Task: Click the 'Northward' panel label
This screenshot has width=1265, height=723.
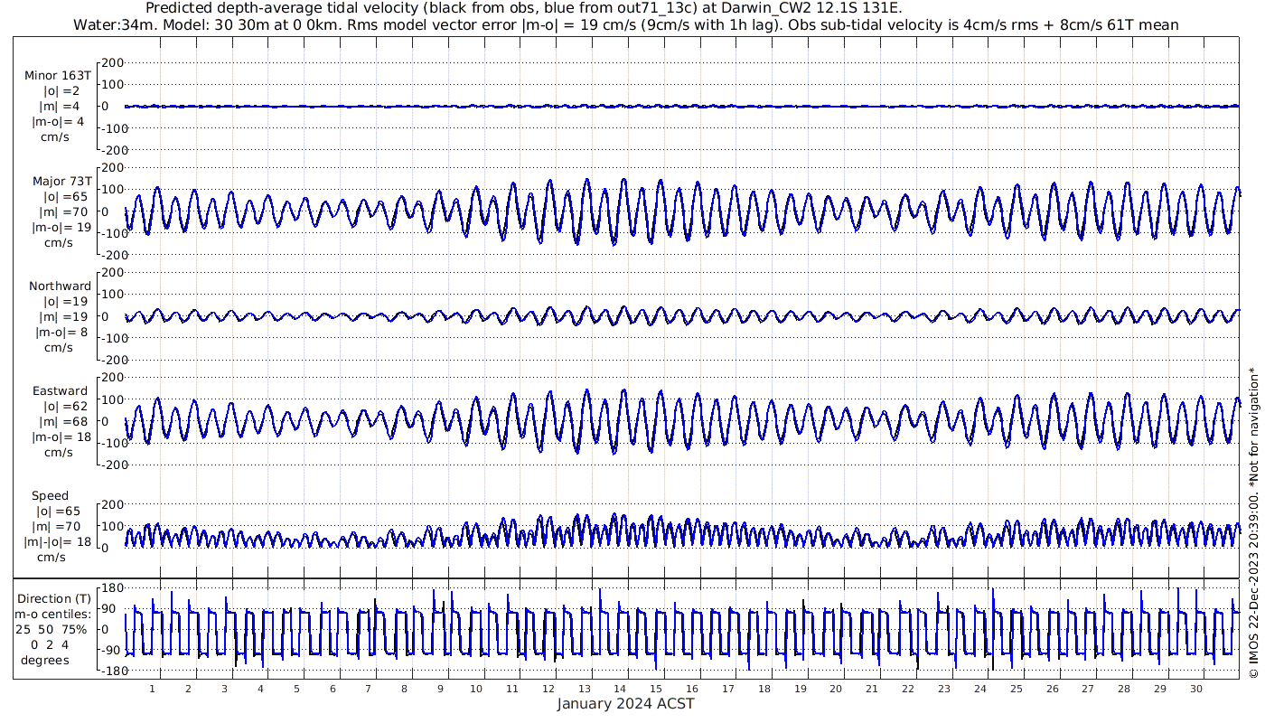Action: pyautogui.click(x=60, y=286)
